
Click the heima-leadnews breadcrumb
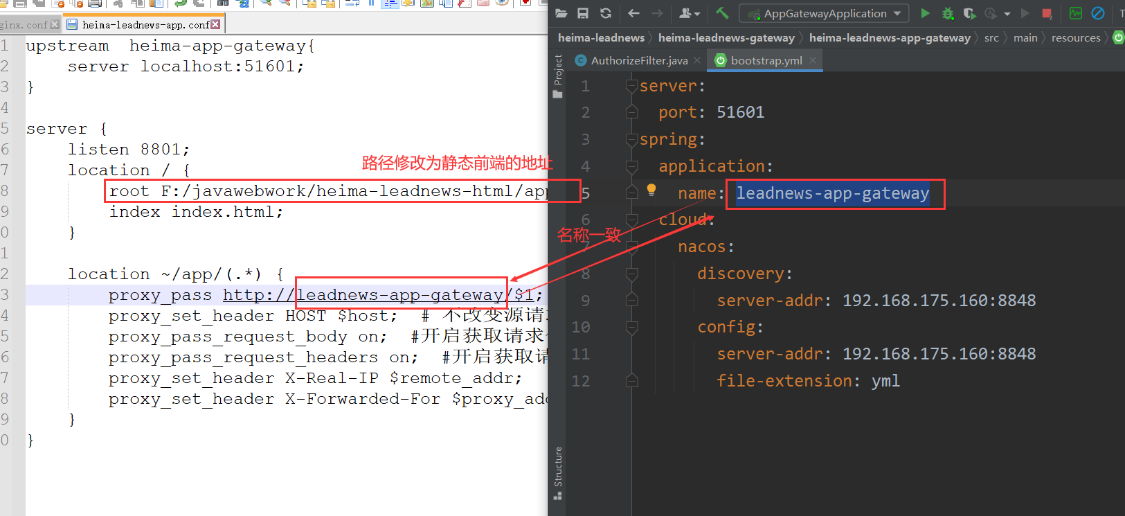click(x=601, y=38)
